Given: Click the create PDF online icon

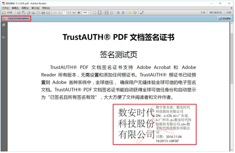Looking at the screenshot, I should (x=19, y=13).
